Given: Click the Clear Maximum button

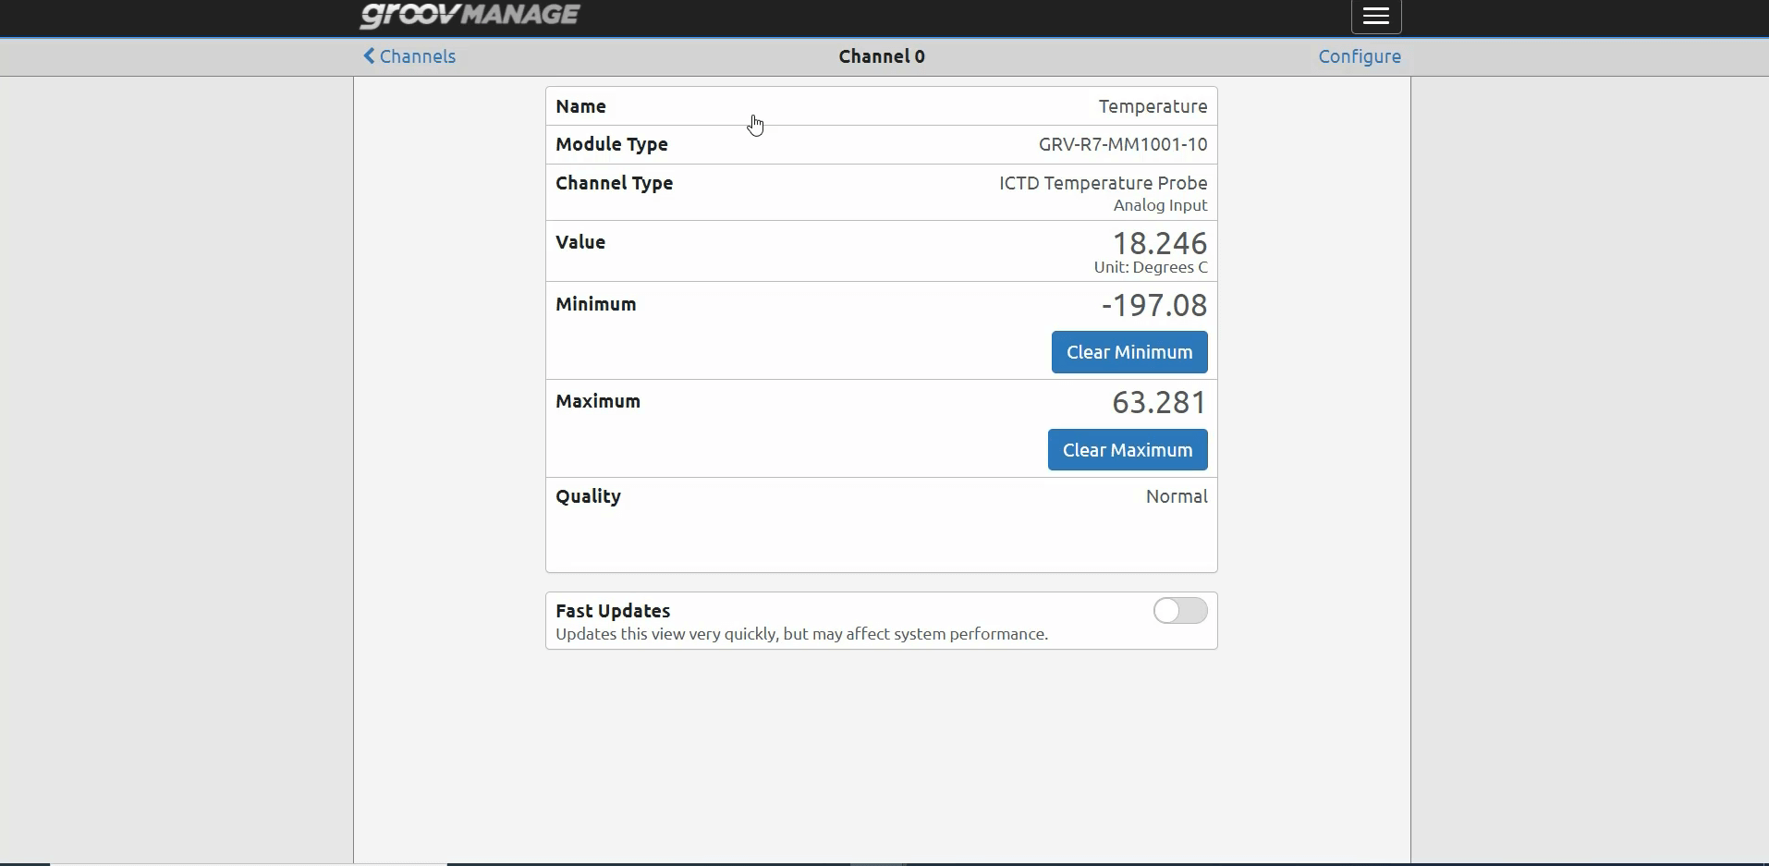Looking at the screenshot, I should (x=1128, y=450).
